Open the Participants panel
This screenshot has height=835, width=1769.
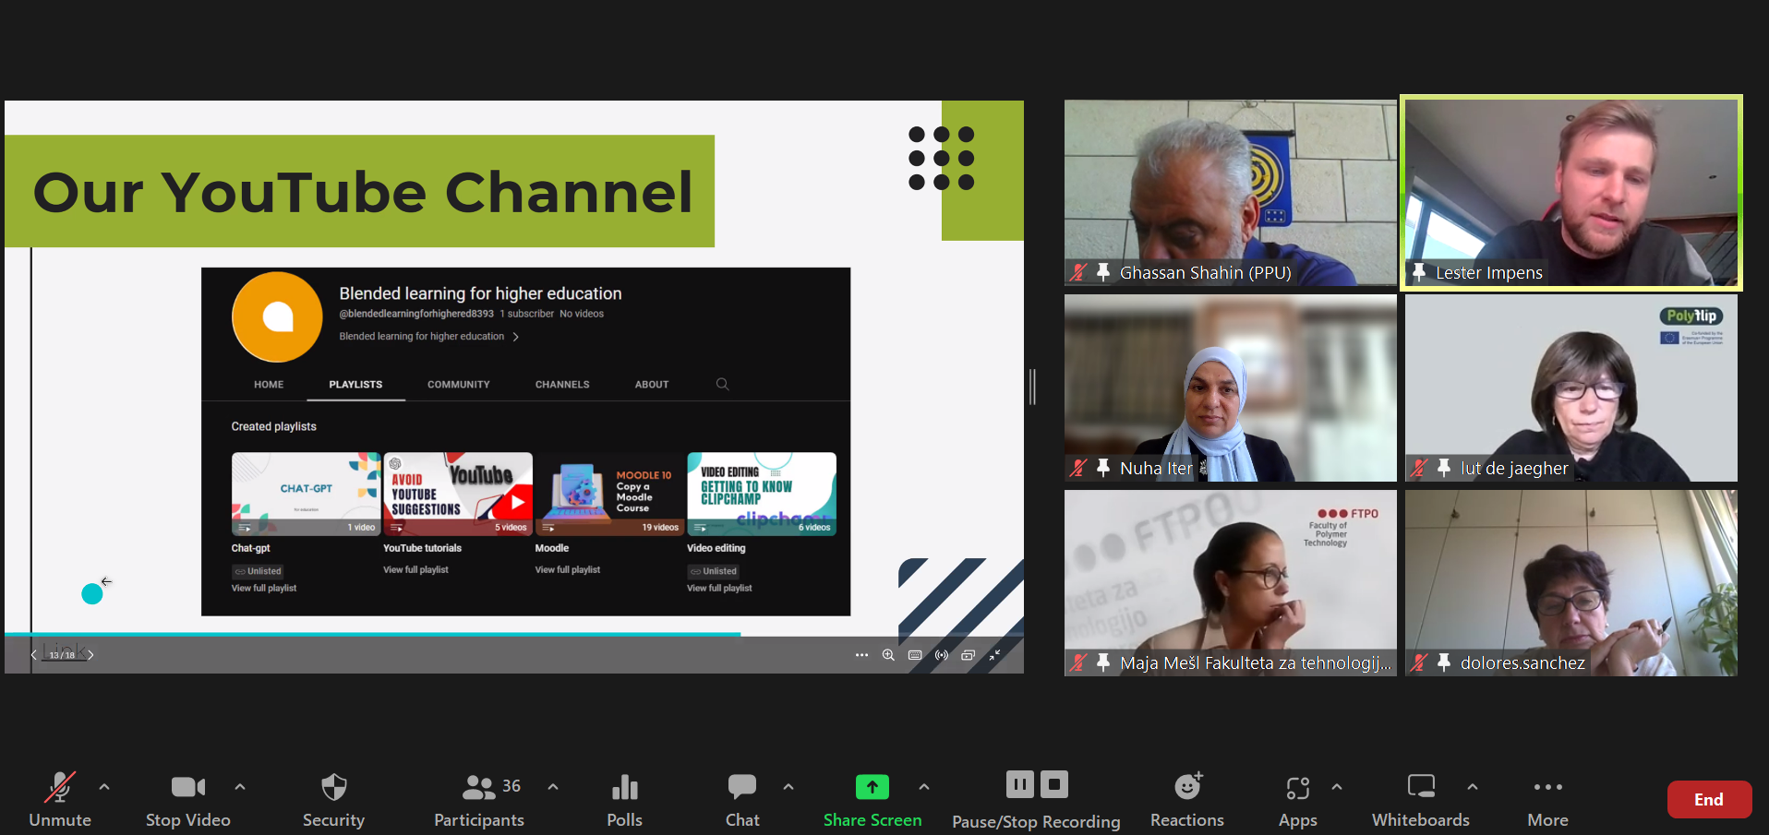(479, 800)
